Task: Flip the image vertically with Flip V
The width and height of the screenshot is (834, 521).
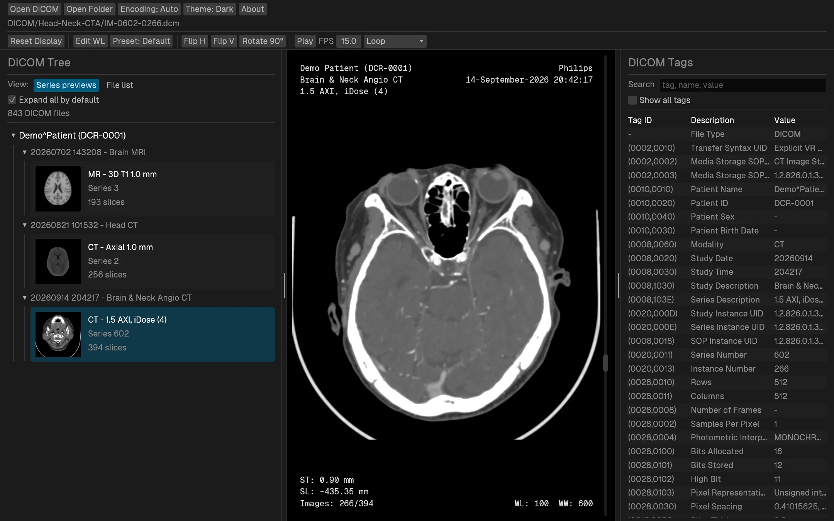Action: [x=224, y=41]
